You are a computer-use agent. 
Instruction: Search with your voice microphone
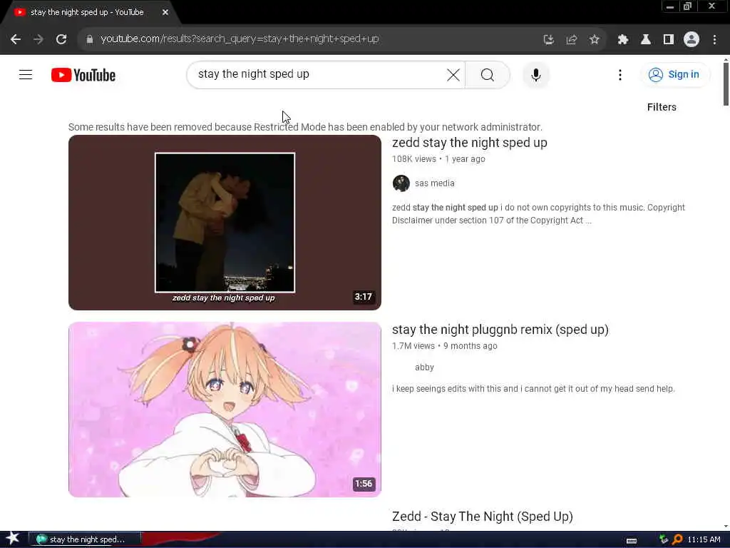[536, 74]
